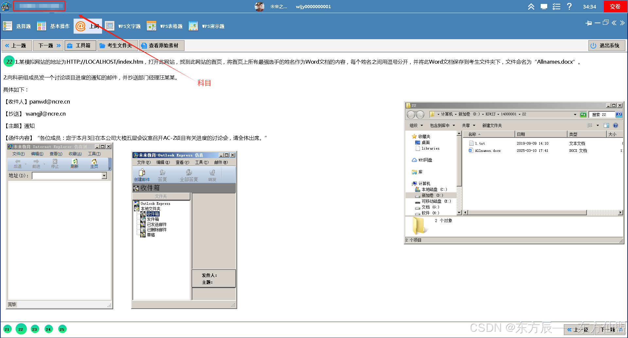628x338 pixels.
Task: Open 包含到库中 dropdown in explorer
Action: point(442,125)
